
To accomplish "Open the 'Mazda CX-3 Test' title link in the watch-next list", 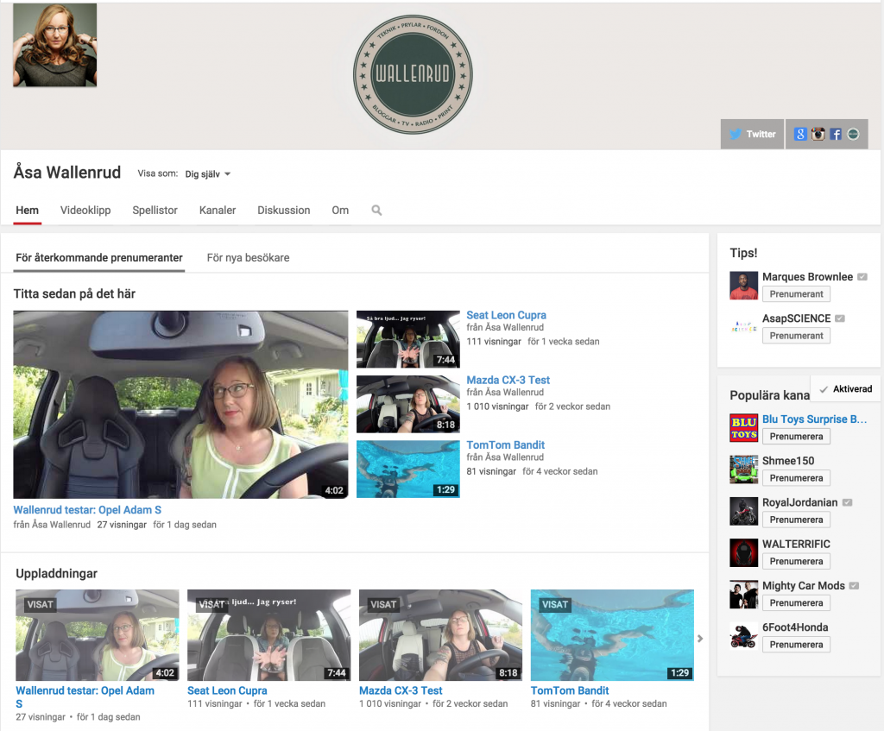I will click(x=508, y=380).
